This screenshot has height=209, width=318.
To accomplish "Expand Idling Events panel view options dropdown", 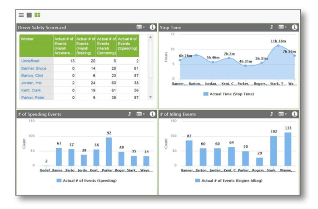I will point(283,114).
